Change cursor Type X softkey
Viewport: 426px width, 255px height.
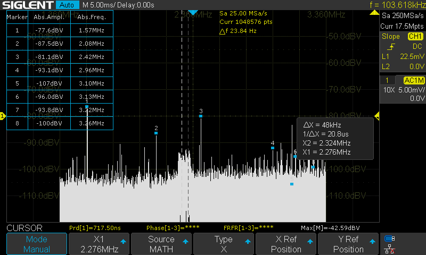[x=223, y=244]
